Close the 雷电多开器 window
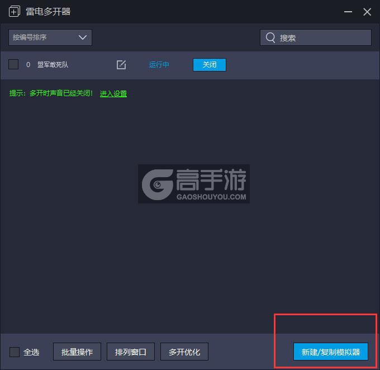 [x=367, y=12]
